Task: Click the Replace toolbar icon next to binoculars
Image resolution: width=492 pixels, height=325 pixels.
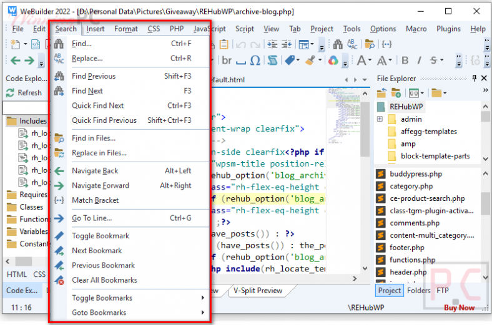Action: click(x=352, y=44)
